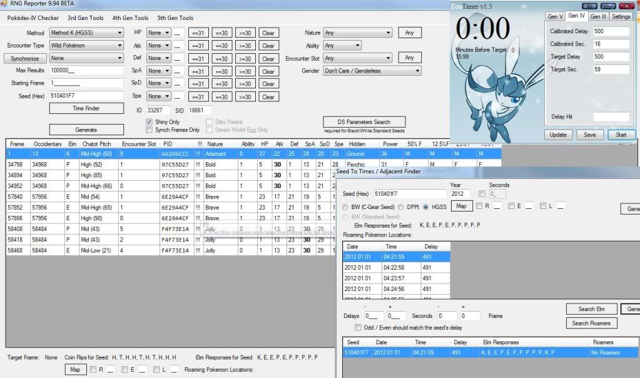640x378 pixels.
Task: Select the frame 58468 row
Action: click(x=171, y=250)
